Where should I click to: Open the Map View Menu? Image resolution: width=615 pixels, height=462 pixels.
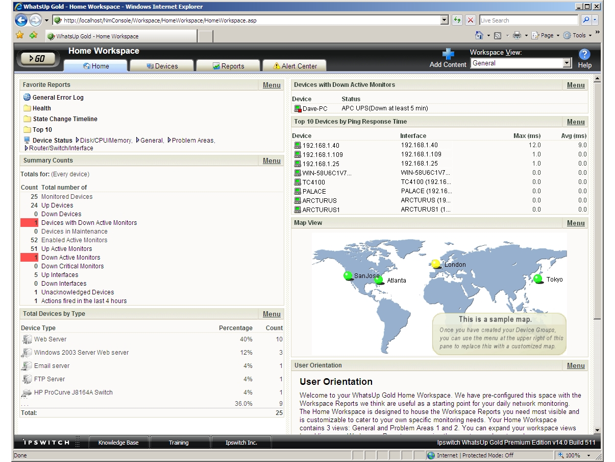pos(576,223)
